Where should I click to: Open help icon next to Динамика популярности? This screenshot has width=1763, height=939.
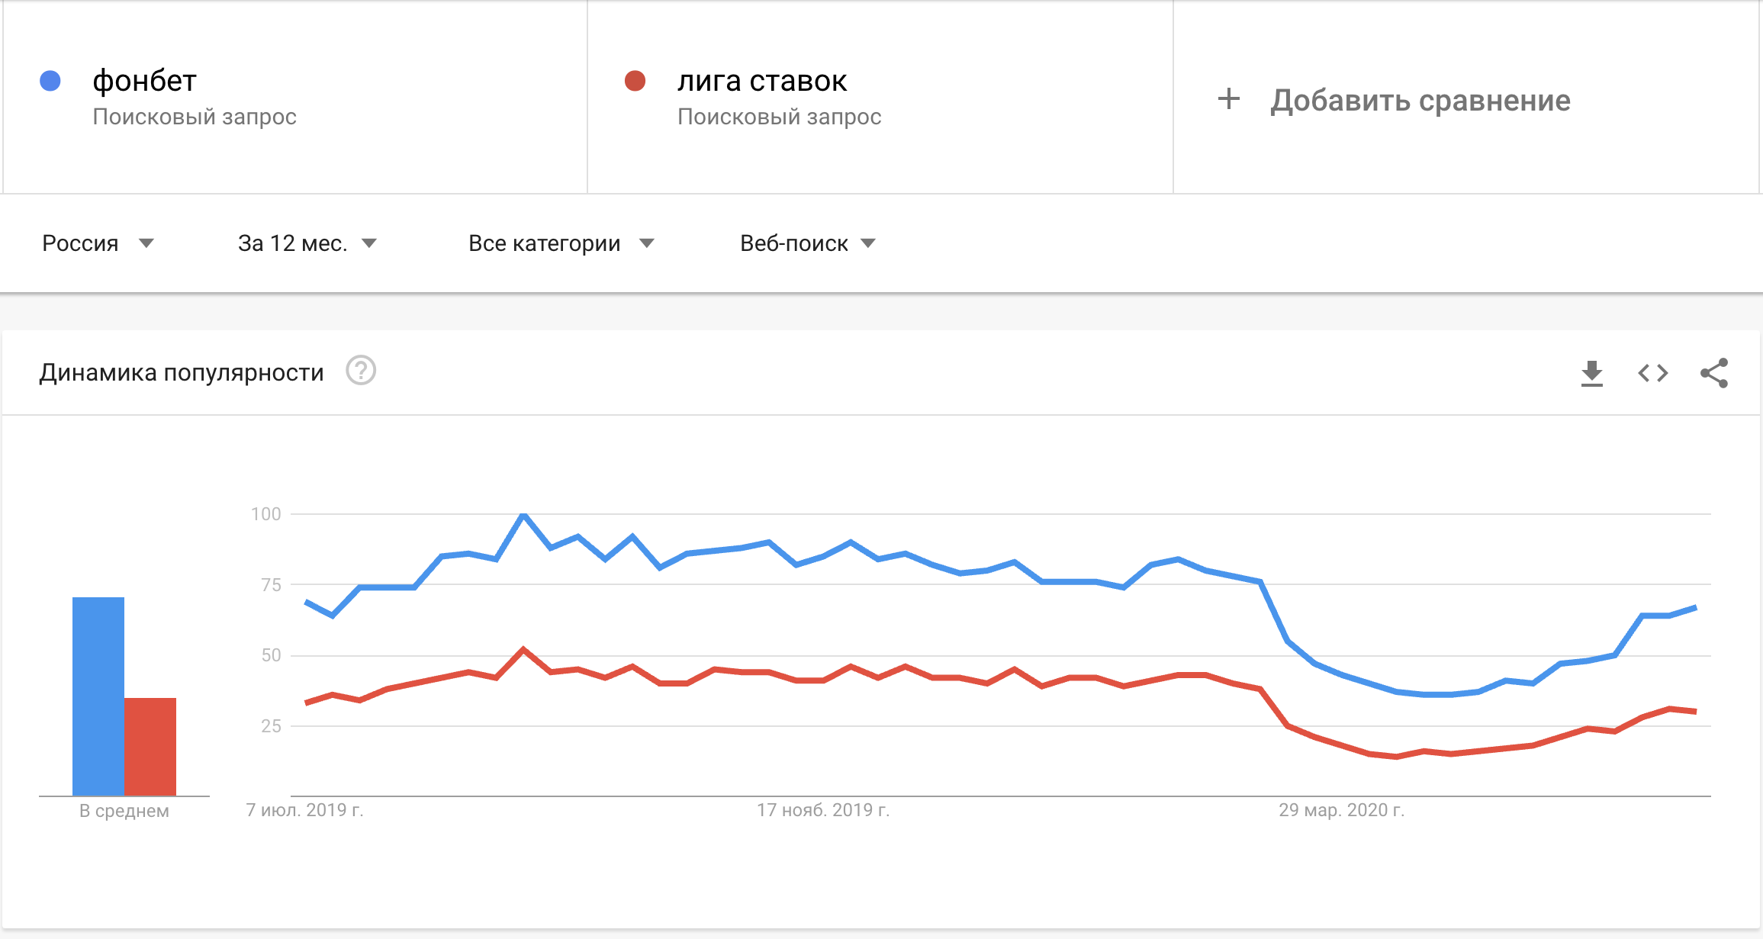click(x=361, y=371)
